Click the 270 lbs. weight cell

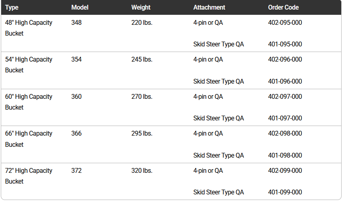[142, 97]
